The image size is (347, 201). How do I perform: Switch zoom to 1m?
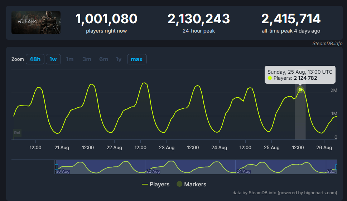click(70, 59)
